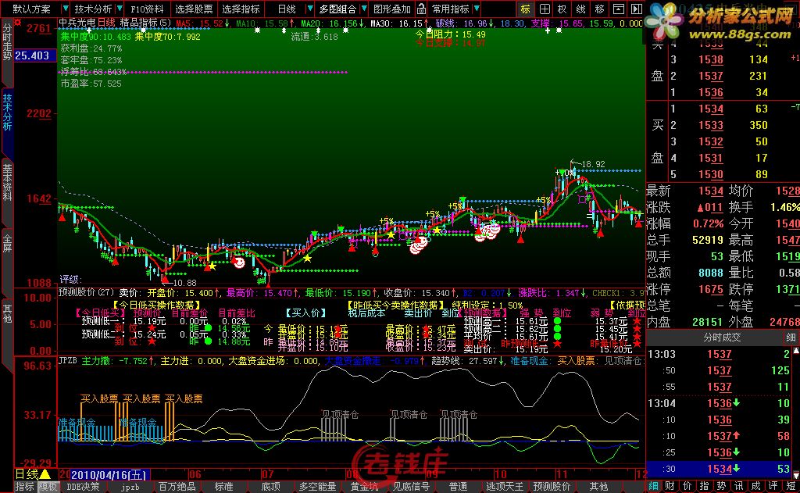The width and height of the screenshot is (800, 493).
Task: Click the 10.88 low price marker on the chart
Action: [x=184, y=283]
